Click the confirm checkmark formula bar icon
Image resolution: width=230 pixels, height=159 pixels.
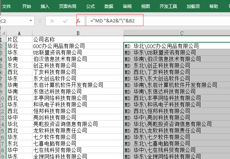click(65, 21)
